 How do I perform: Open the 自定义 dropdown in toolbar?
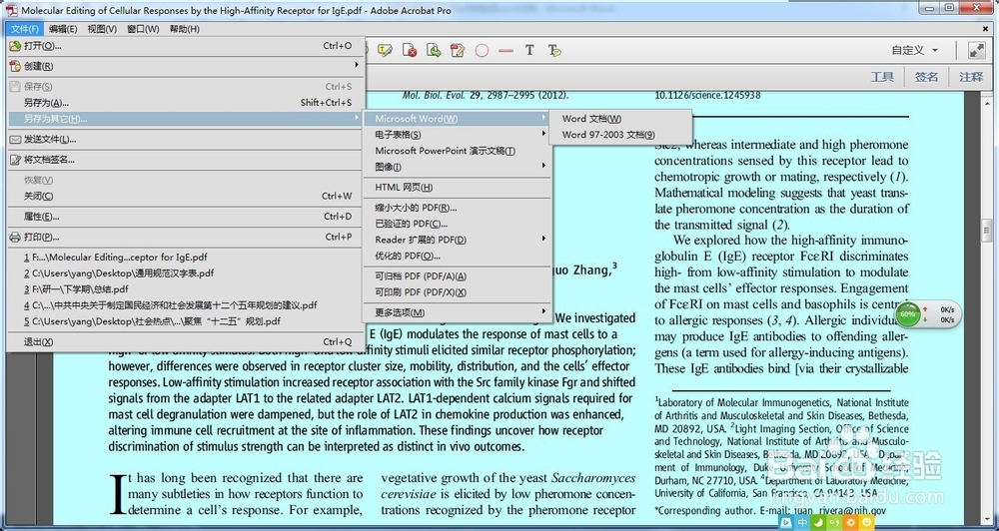point(914,50)
